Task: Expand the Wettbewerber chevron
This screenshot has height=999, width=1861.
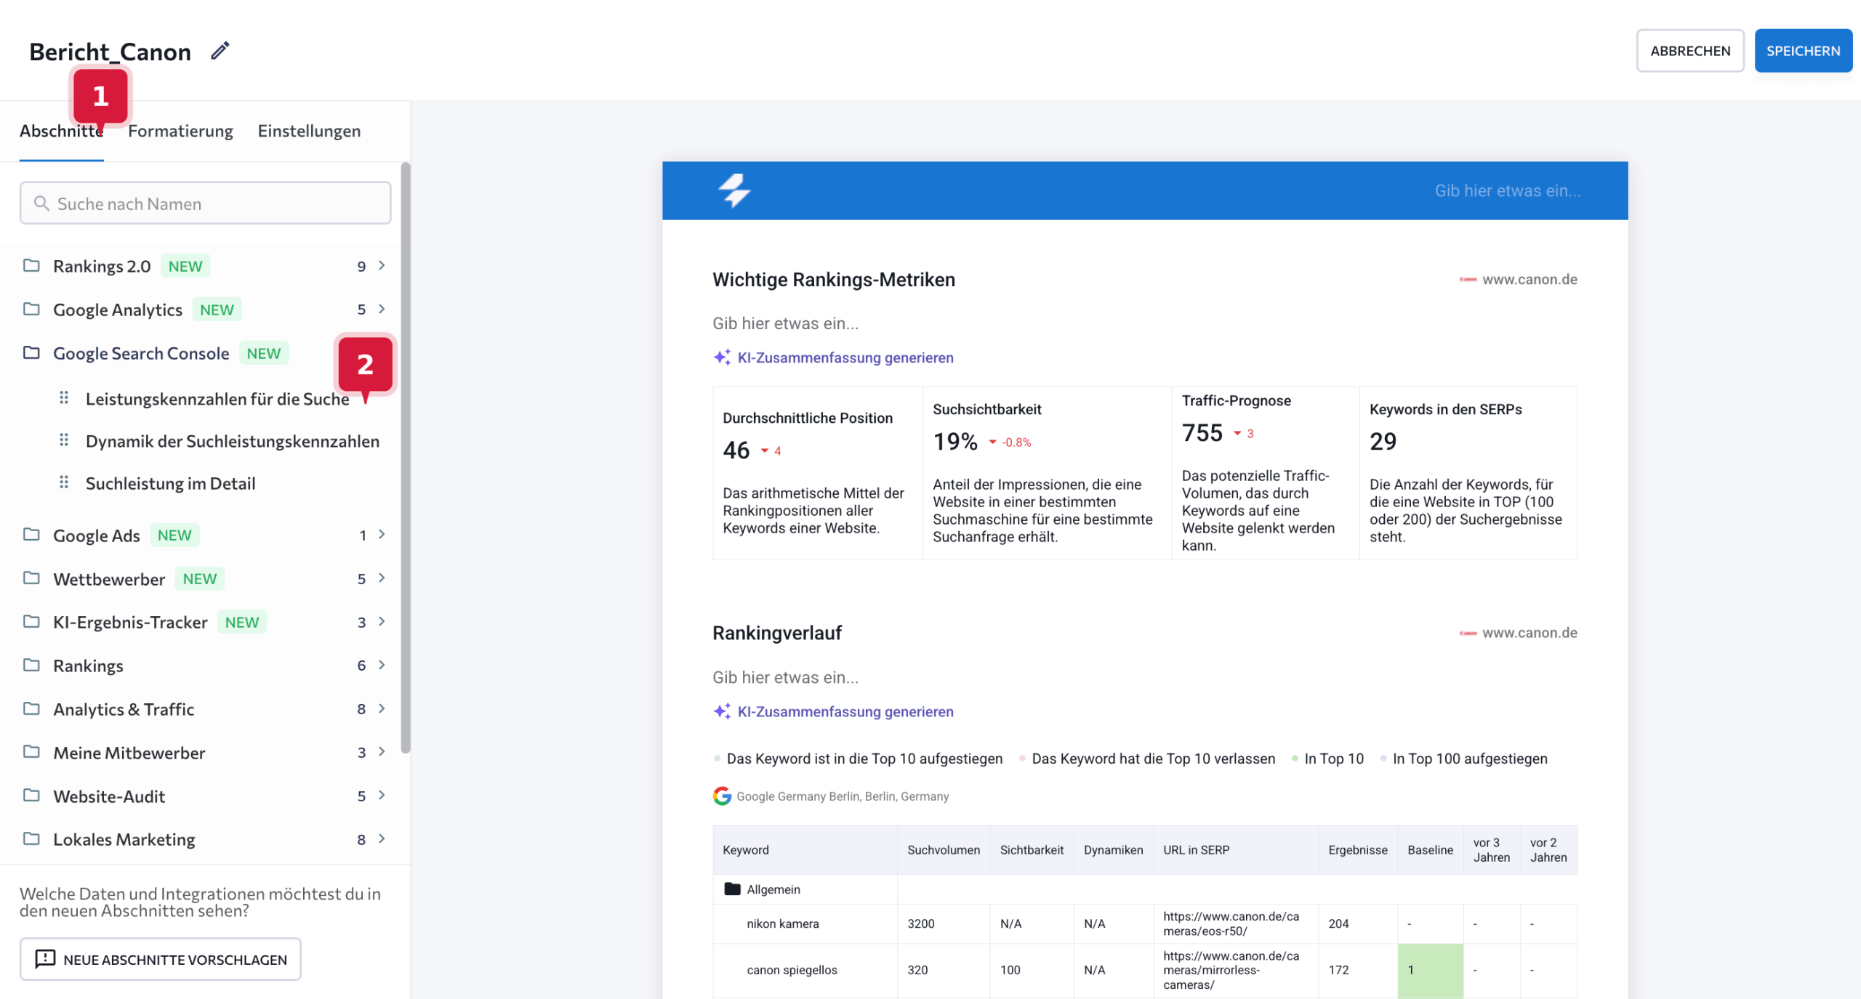Action: point(382,578)
